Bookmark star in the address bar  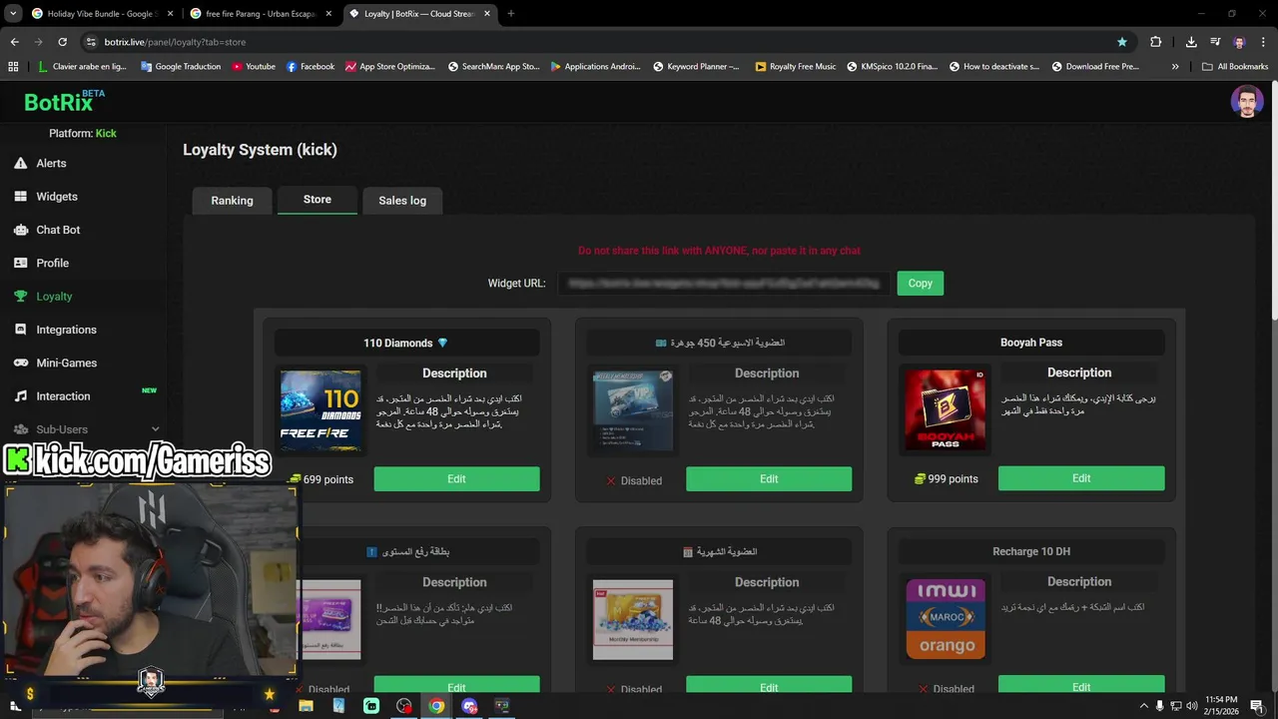pos(1122,42)
